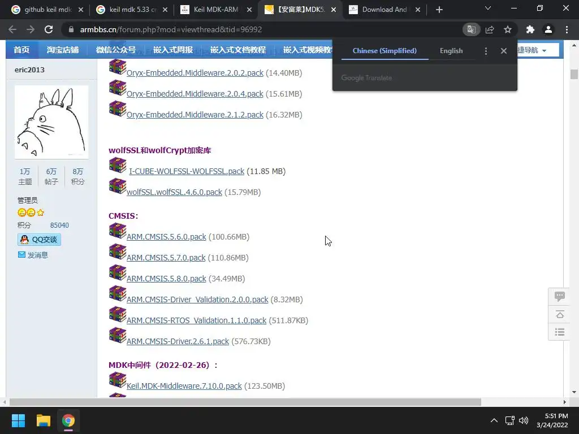This screenshot has width=579, height=434.
Task: Open File Explorer from taskbar
Action: pos(43,420)
